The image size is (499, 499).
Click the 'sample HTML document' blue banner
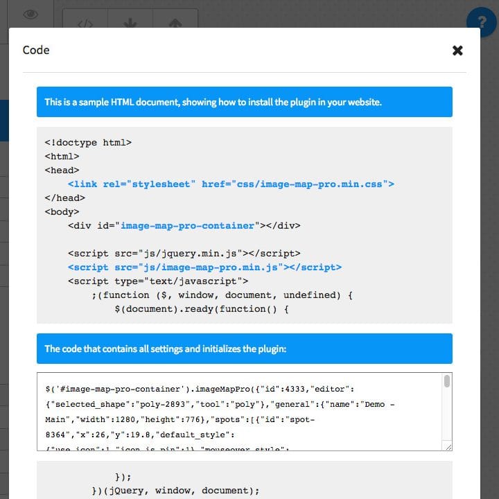tap(244, 102)
